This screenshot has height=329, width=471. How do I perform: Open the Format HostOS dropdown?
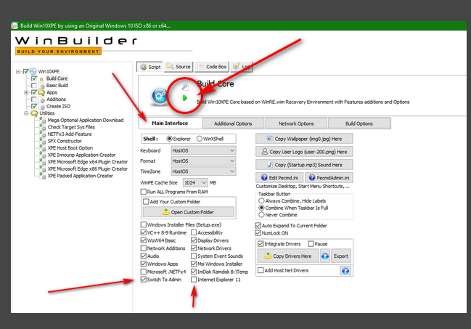(x=203, y=161)
